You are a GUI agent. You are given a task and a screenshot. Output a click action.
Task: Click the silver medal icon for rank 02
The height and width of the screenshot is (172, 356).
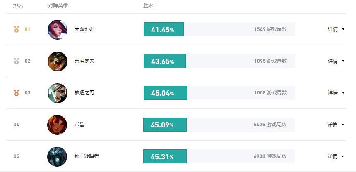tap(17, 61)
